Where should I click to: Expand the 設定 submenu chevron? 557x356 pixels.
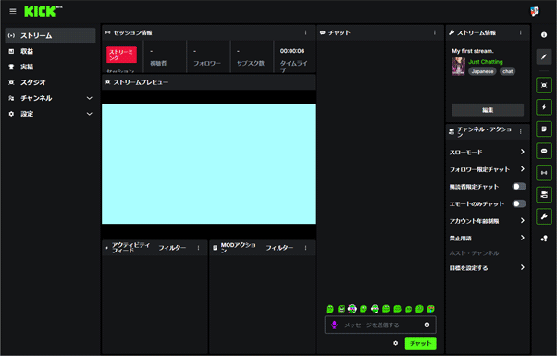pyautogui.click(x=90, y=114)
